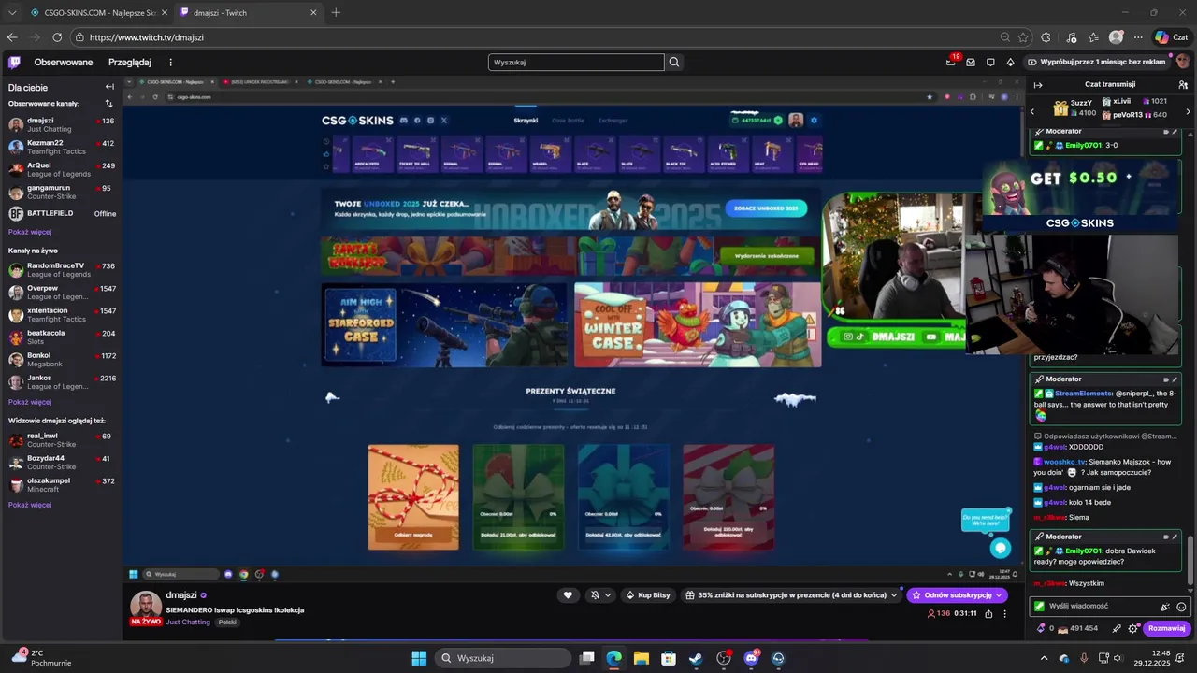Click the Get Bits diamond icon
Screen dimensions: 1197x673
[x=1010, y=63]
